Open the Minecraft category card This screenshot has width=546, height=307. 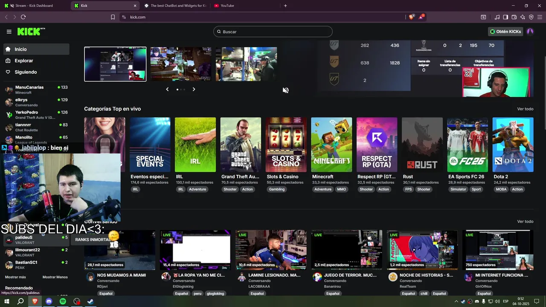[x=331, y=145]
